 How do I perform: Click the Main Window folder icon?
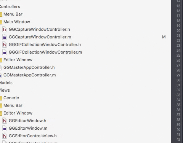coord(1,22)
